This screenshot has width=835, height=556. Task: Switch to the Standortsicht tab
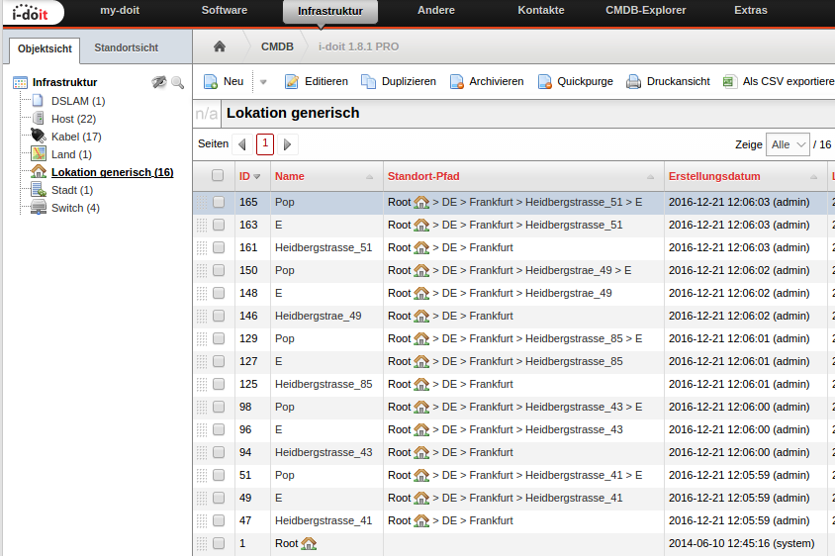[126, 47]
